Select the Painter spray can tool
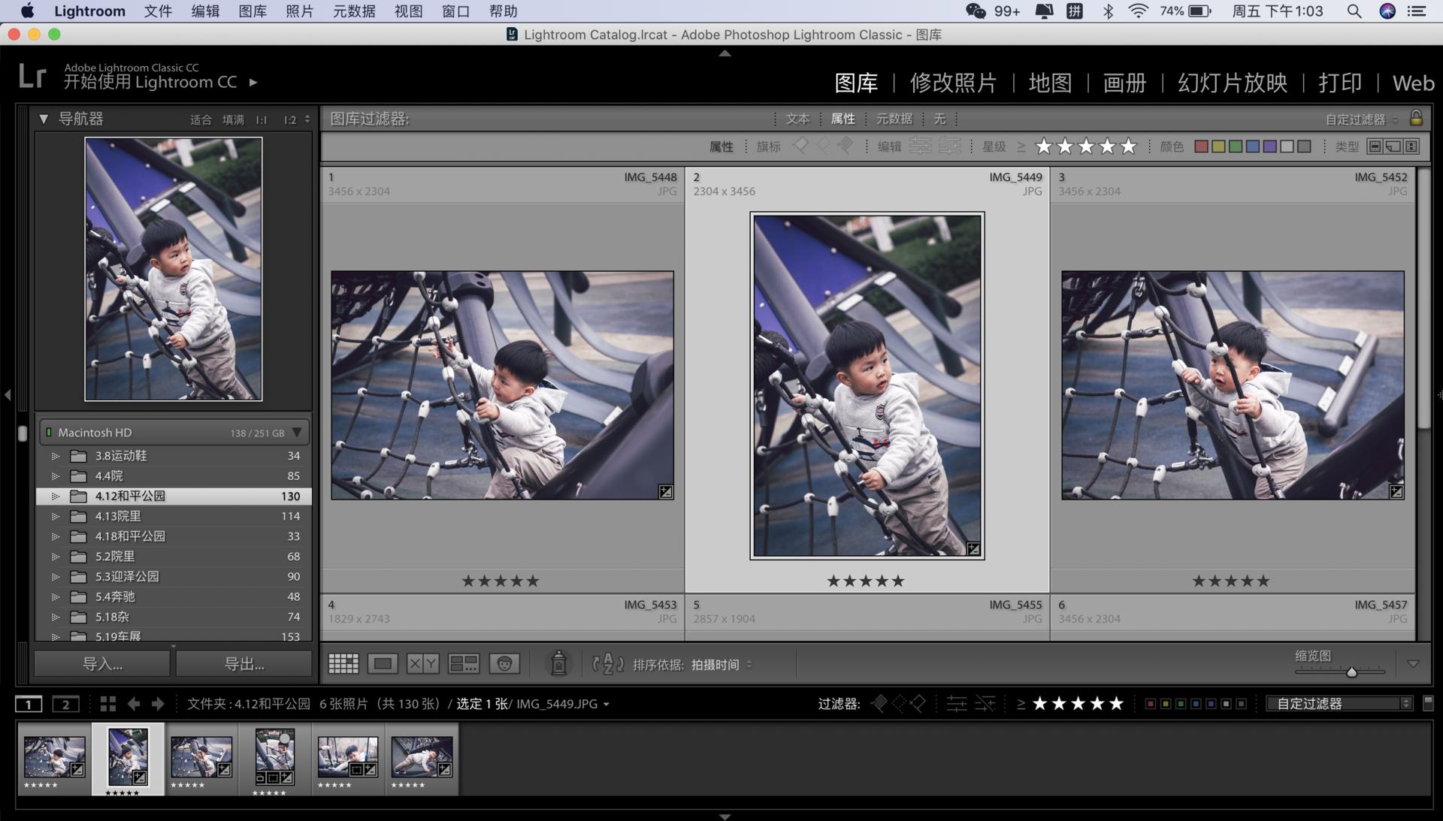 point(558,663)
